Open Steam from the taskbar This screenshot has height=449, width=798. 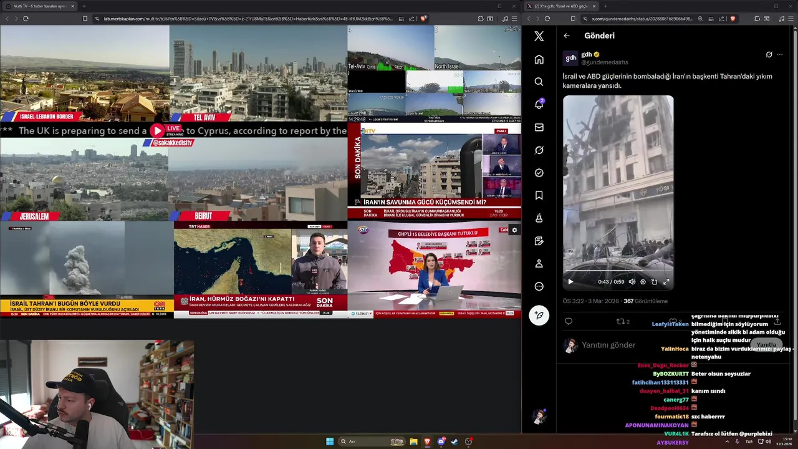(454, 442)
